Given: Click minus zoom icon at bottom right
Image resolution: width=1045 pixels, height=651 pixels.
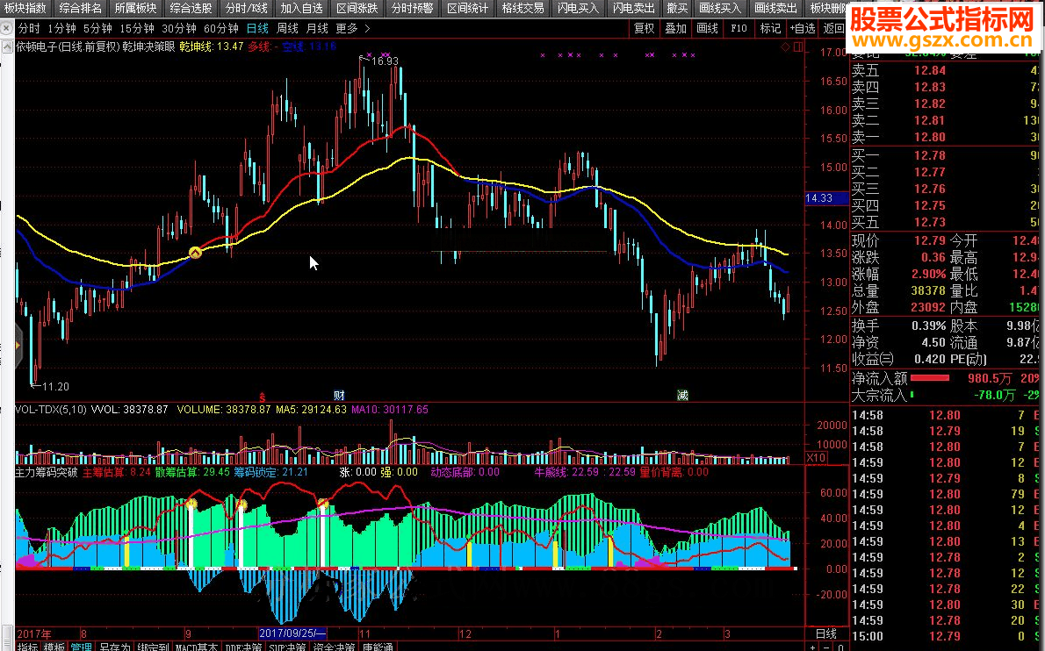Looking at the screenshot, I should point(826,647).
